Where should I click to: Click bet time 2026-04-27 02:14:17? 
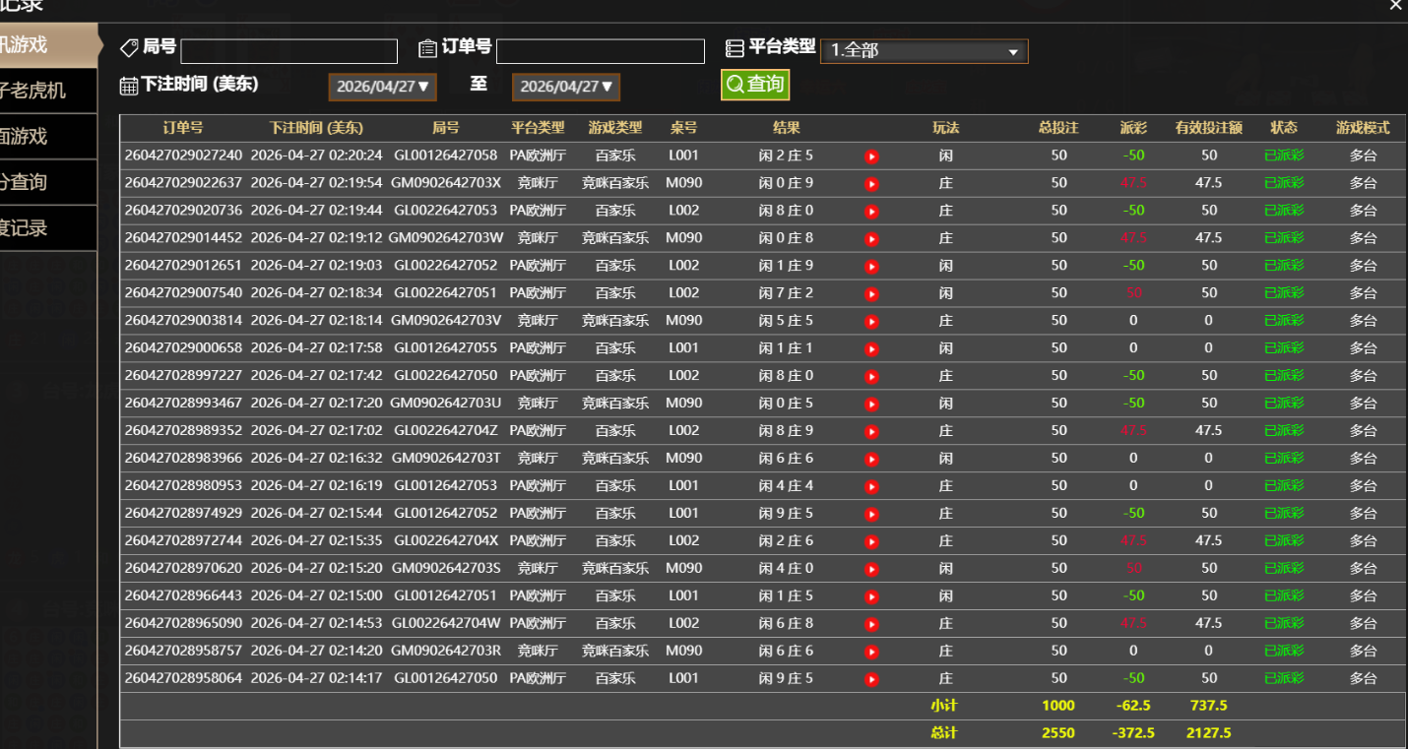(x=316, y=679)
